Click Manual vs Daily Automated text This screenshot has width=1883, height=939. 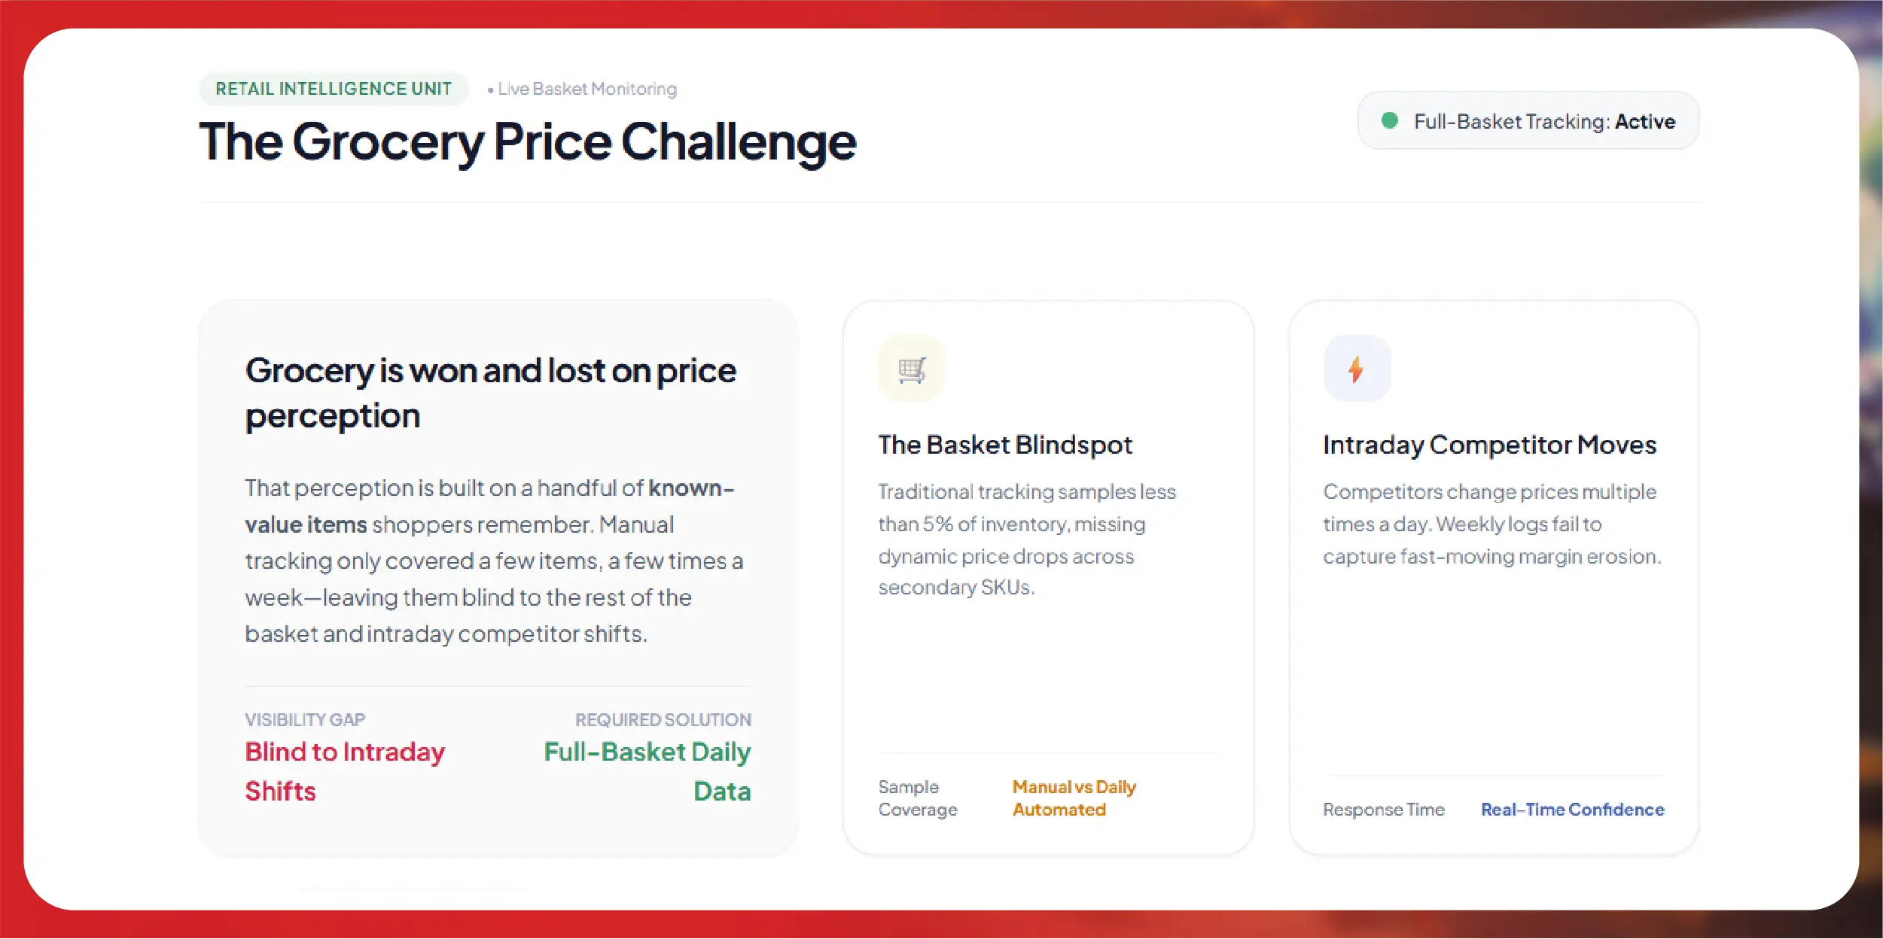(1074, 798)
